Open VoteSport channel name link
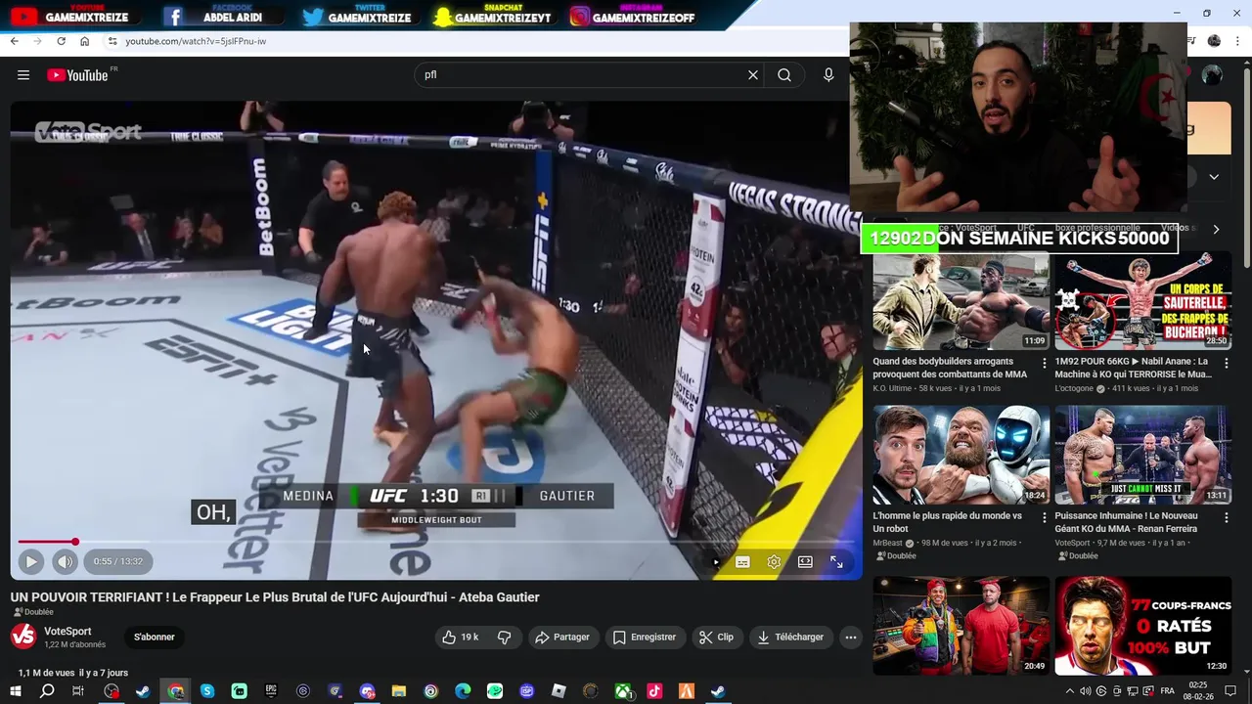The width and height of the screenshot is (1252, 704). (67, 632)
